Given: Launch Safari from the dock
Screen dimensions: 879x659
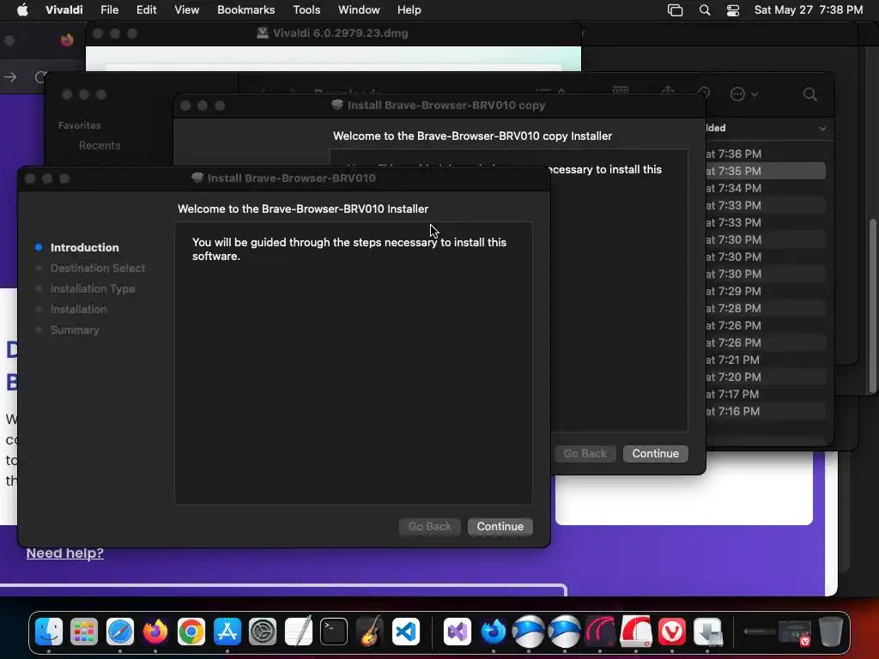Looking at the screenshot, I should click(x=120, y=632).
